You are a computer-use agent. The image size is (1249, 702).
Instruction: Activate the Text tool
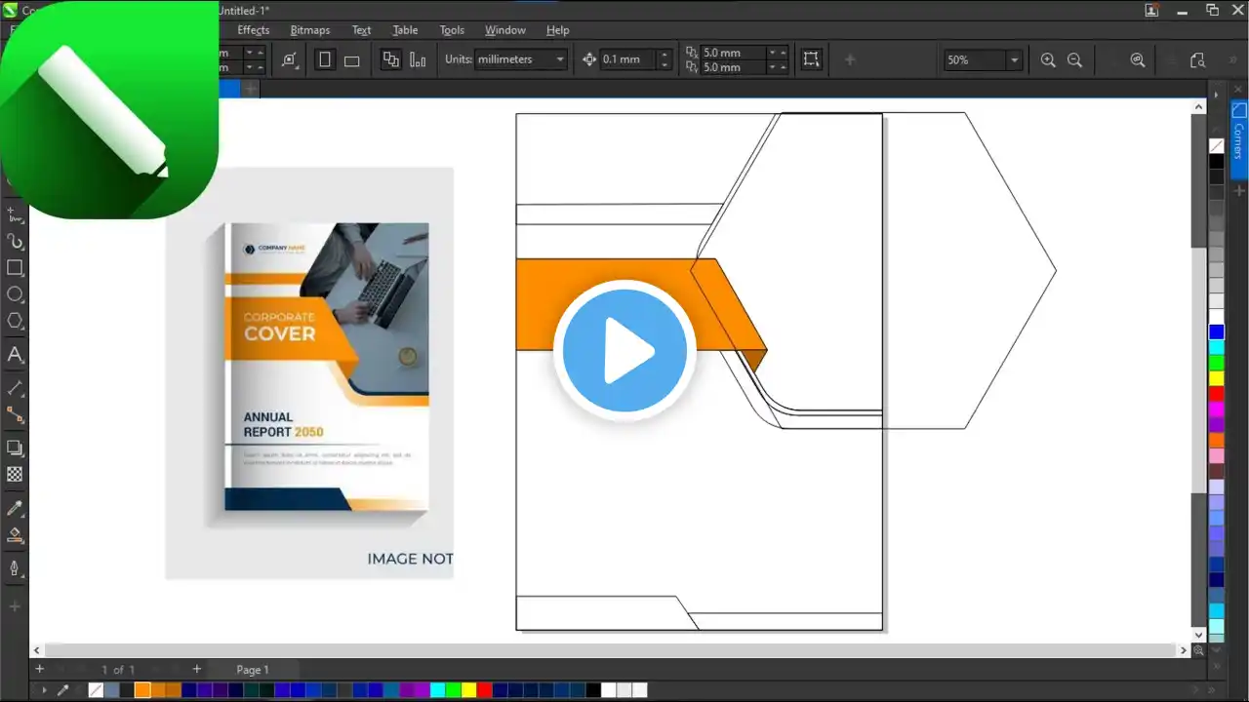coord(15,355)
